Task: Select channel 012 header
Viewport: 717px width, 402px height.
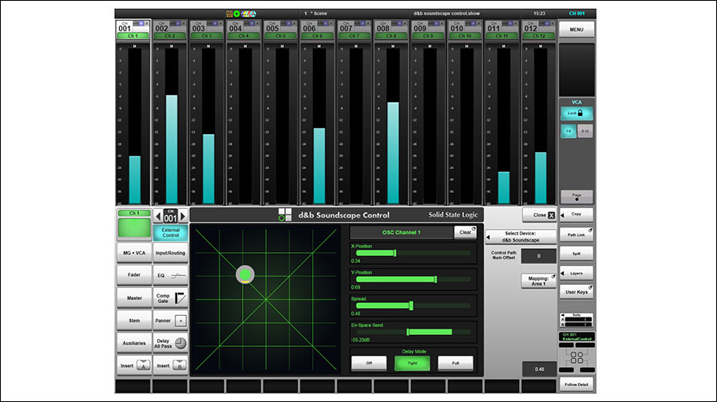Action: pos(539,30)
